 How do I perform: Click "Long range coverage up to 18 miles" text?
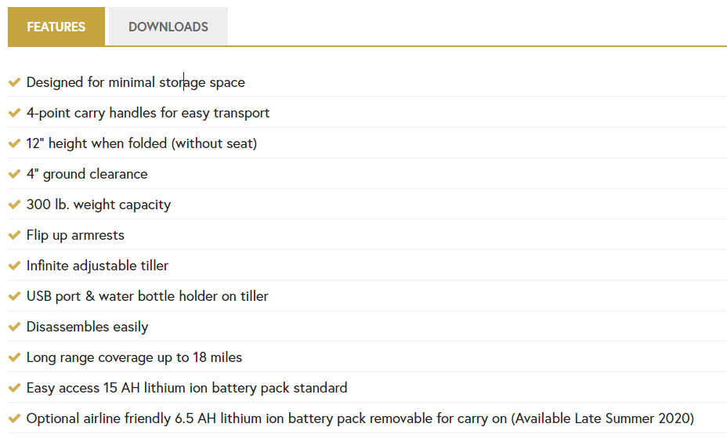134,357
